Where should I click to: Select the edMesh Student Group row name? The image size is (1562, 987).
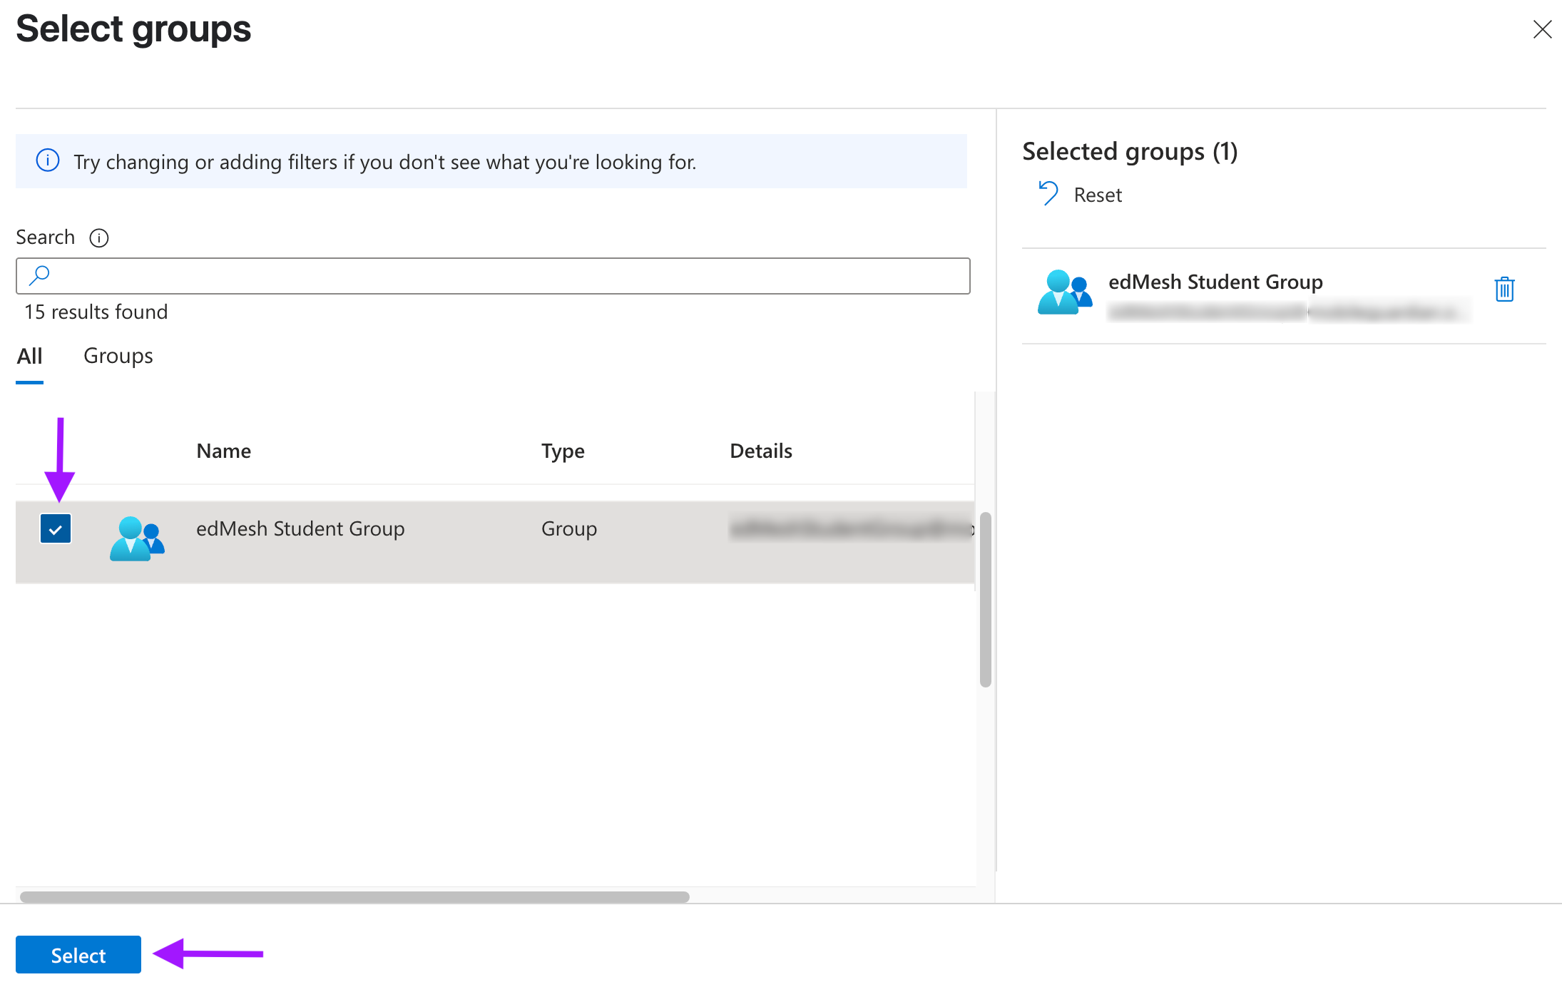pos(300,528)
